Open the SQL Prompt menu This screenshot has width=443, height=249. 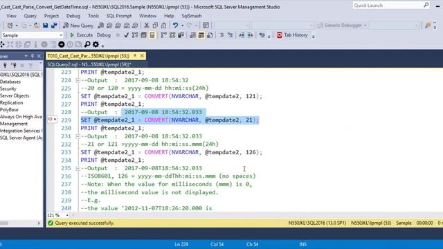tap(119, 16)
